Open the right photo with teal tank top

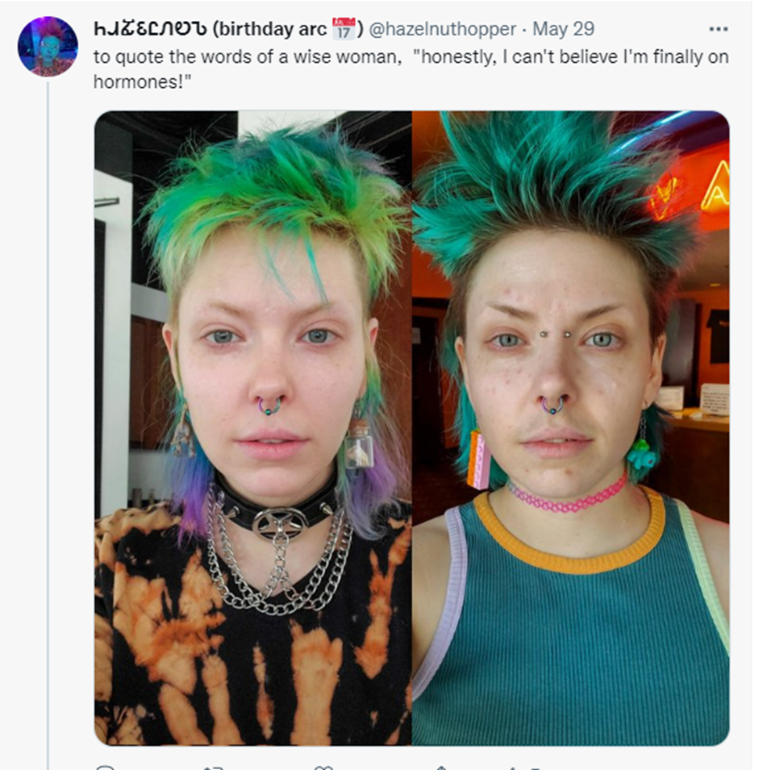(x=571, y=428)
